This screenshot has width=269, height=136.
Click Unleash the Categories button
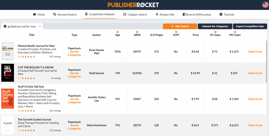(x=215, y=26)
